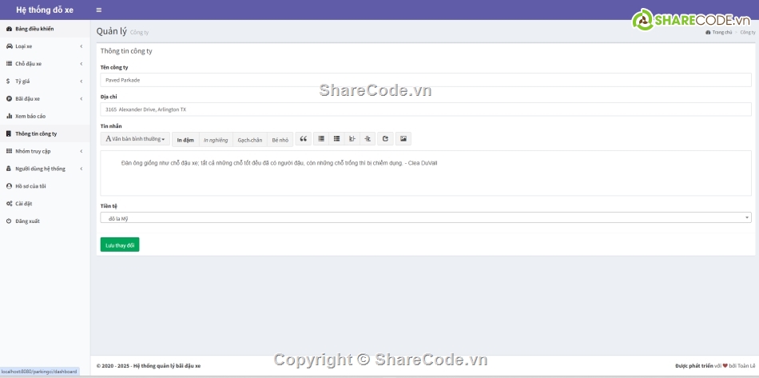The height and width of the screenshot is (378, 759).
Task: Expand the Nhóm truy cập submenu chevron
Action: 81,151
